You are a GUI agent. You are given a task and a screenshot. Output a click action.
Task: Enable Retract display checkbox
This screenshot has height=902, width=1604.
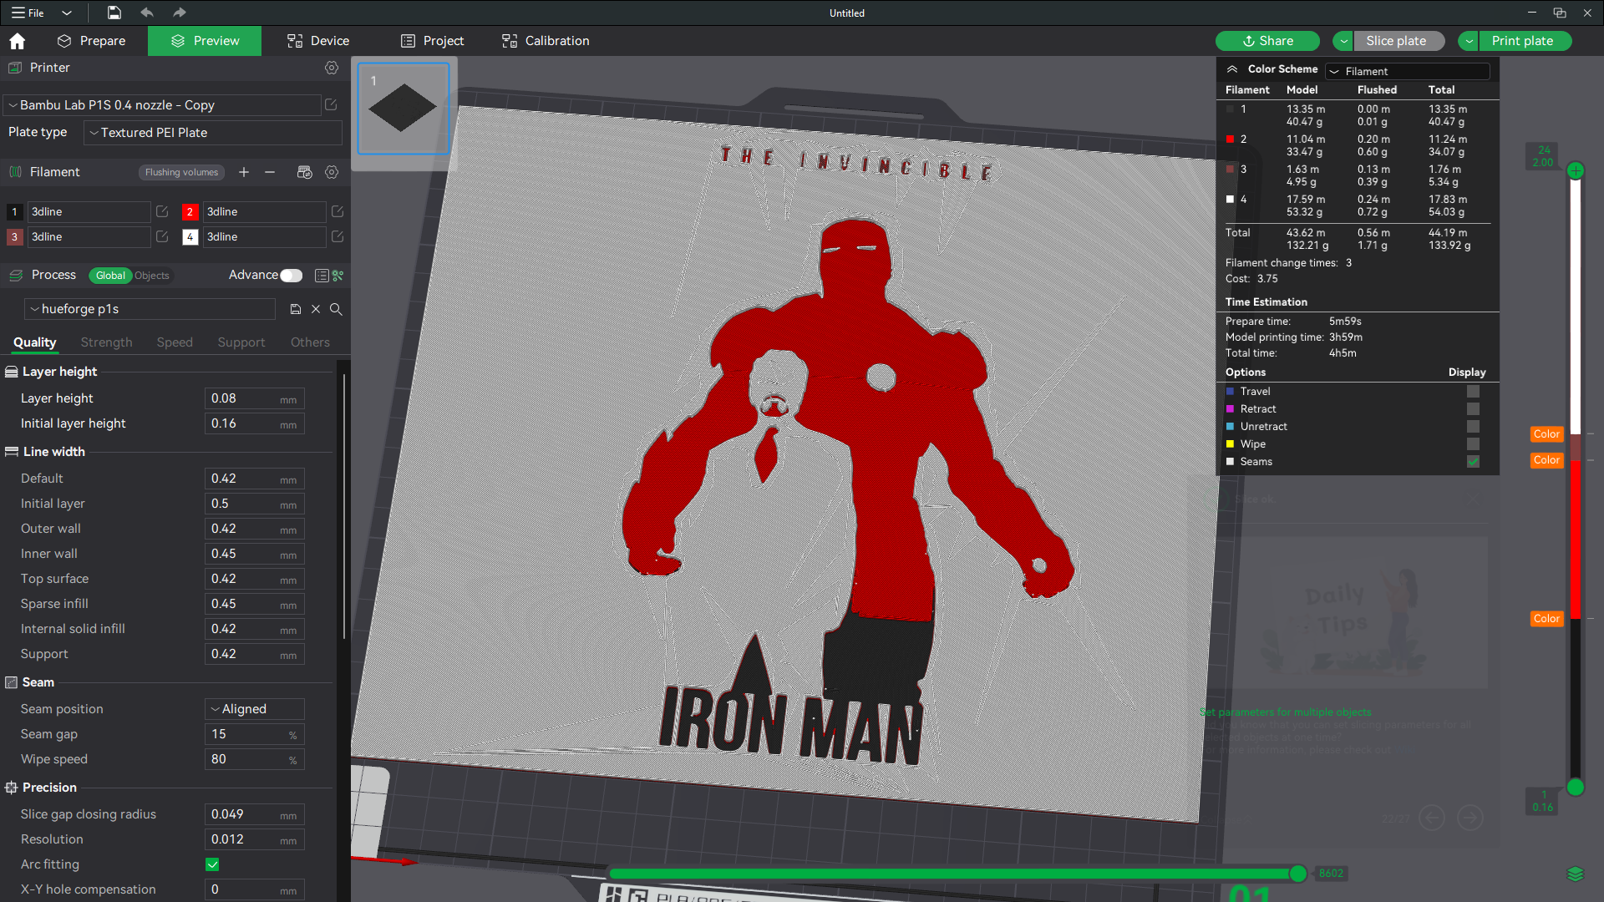click(1473, 409)
